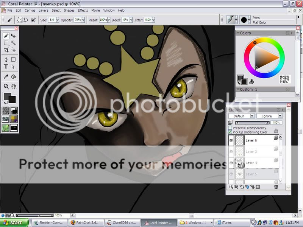This screenshot has height=227, width=303.
Task: Hide Layer 6 with eye icon
Action: (231, 140)
